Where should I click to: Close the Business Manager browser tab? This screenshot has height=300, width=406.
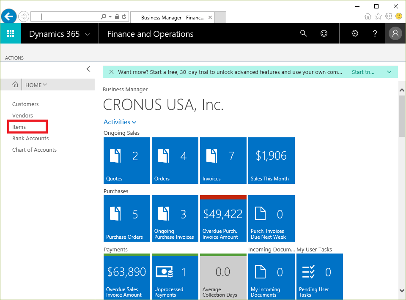click(x=210, y=17)
